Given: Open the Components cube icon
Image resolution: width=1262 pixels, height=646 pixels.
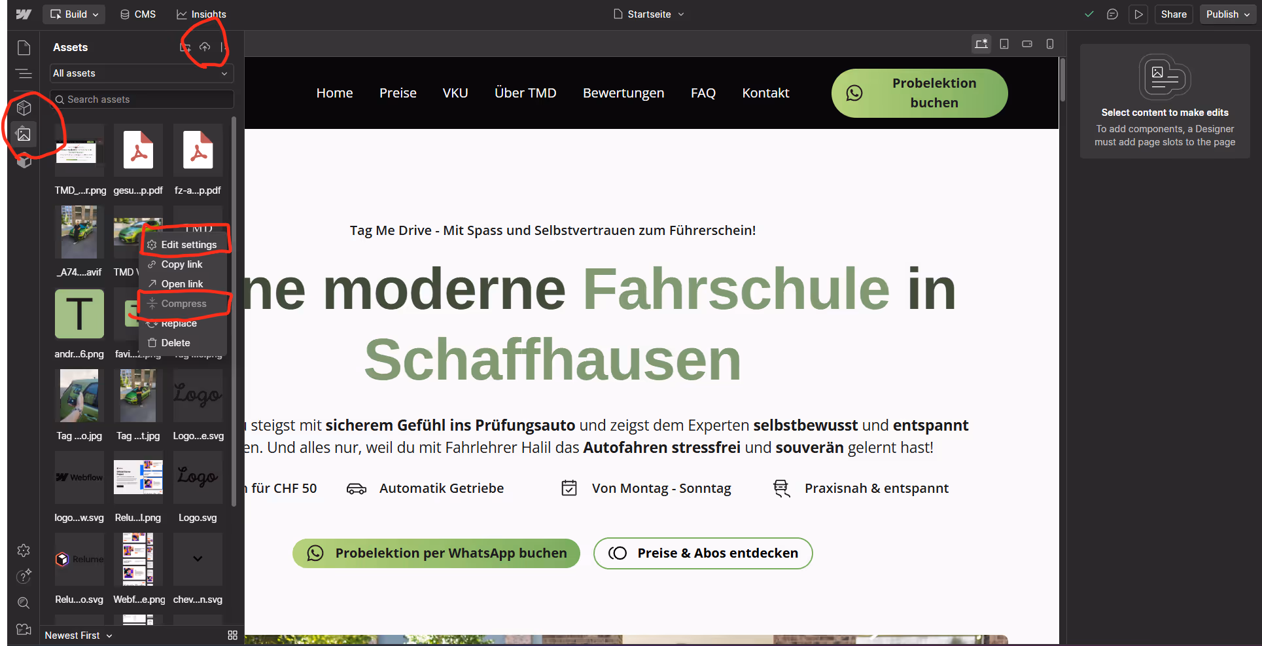Looking at the screenshot, I should click(24, 107).
